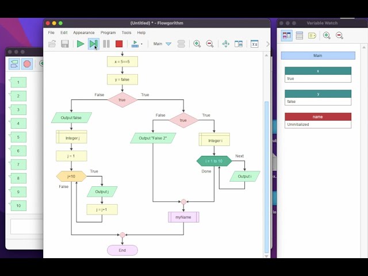Open the Program menu
This screenshot has height=276, width=368.
tap(108, 33)
